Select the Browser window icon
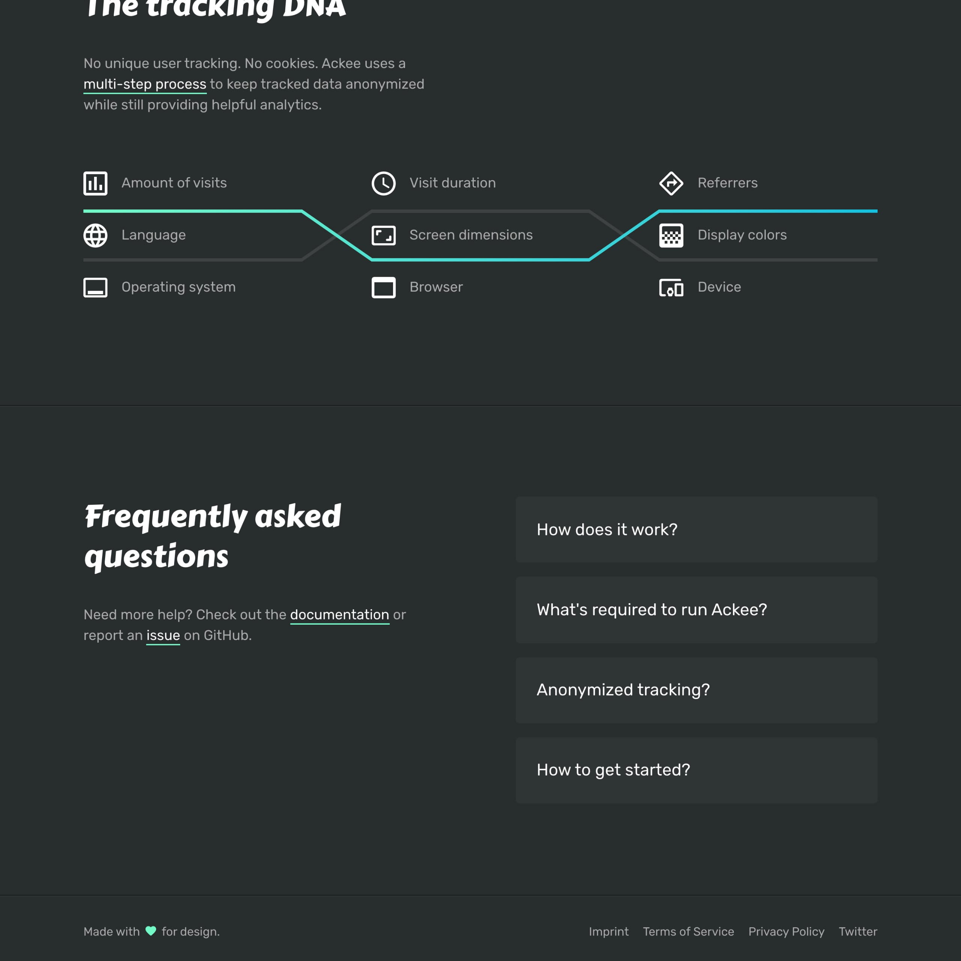Screen dimensions: 961x961 [x=384, y=288]
